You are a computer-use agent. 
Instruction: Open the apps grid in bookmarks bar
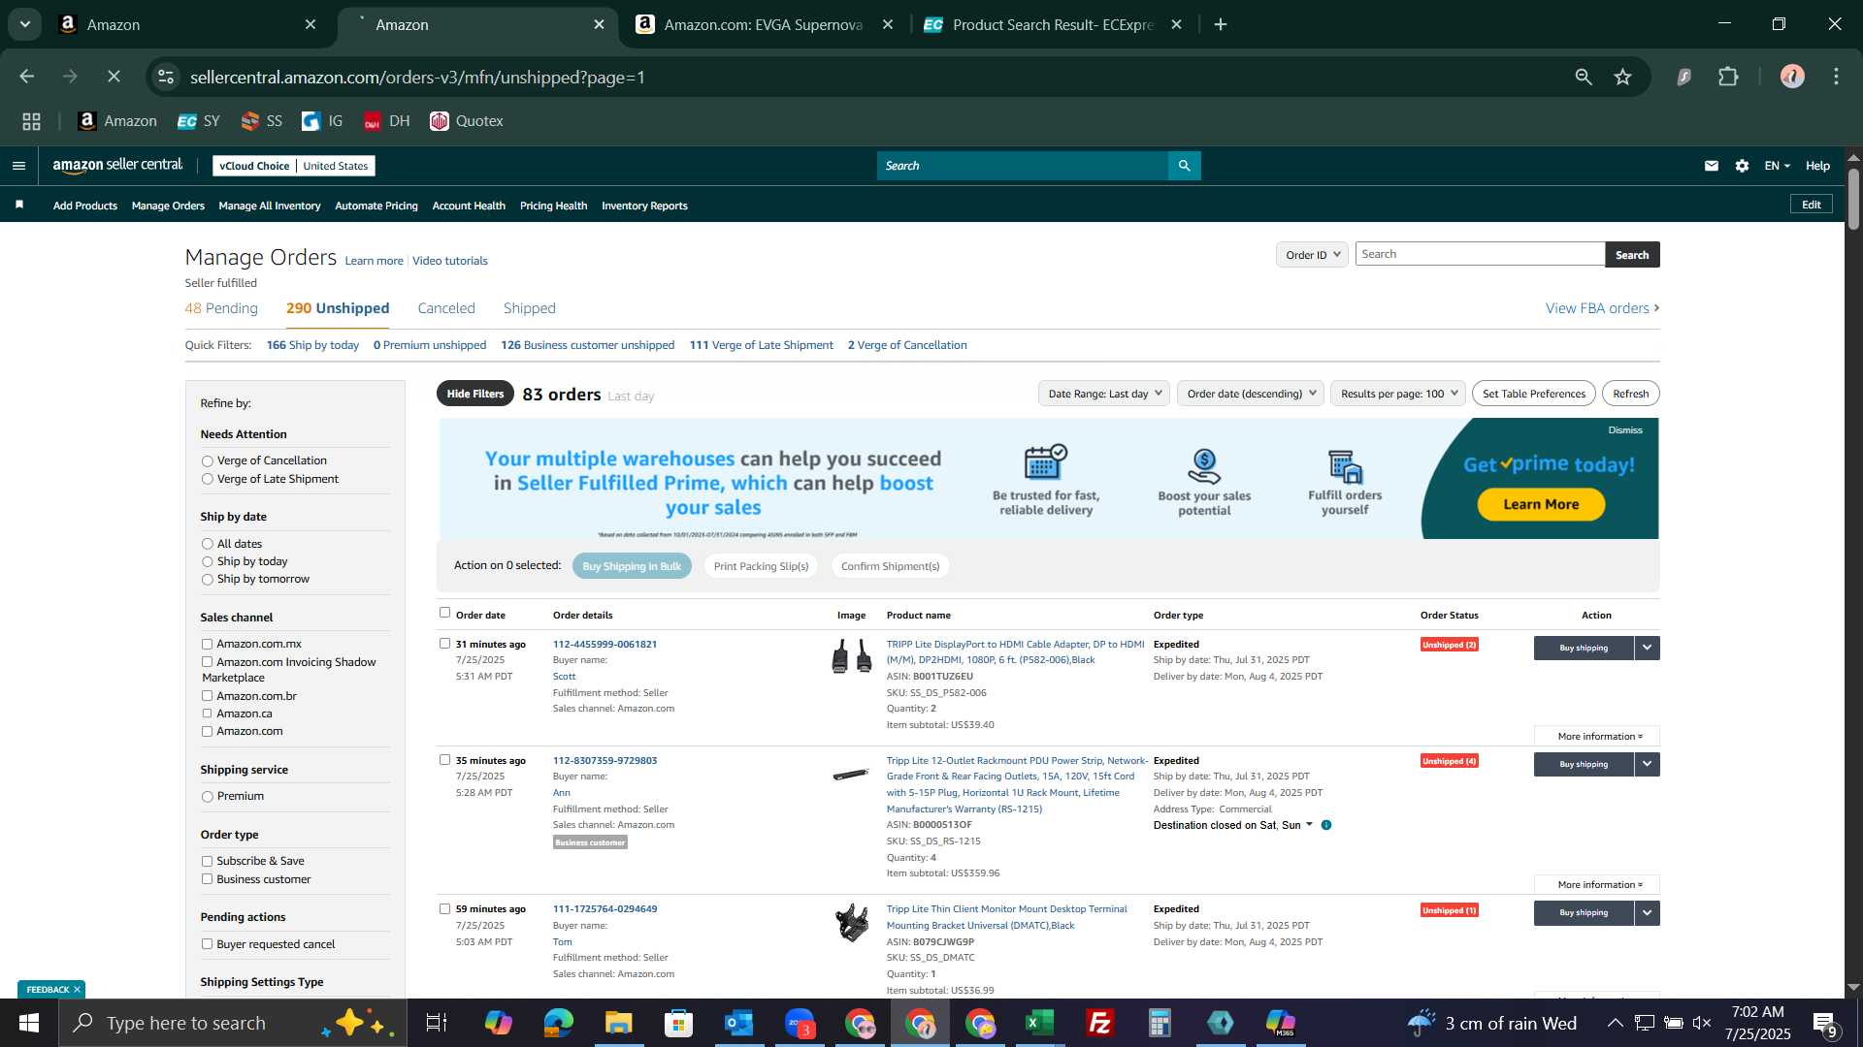31,121
